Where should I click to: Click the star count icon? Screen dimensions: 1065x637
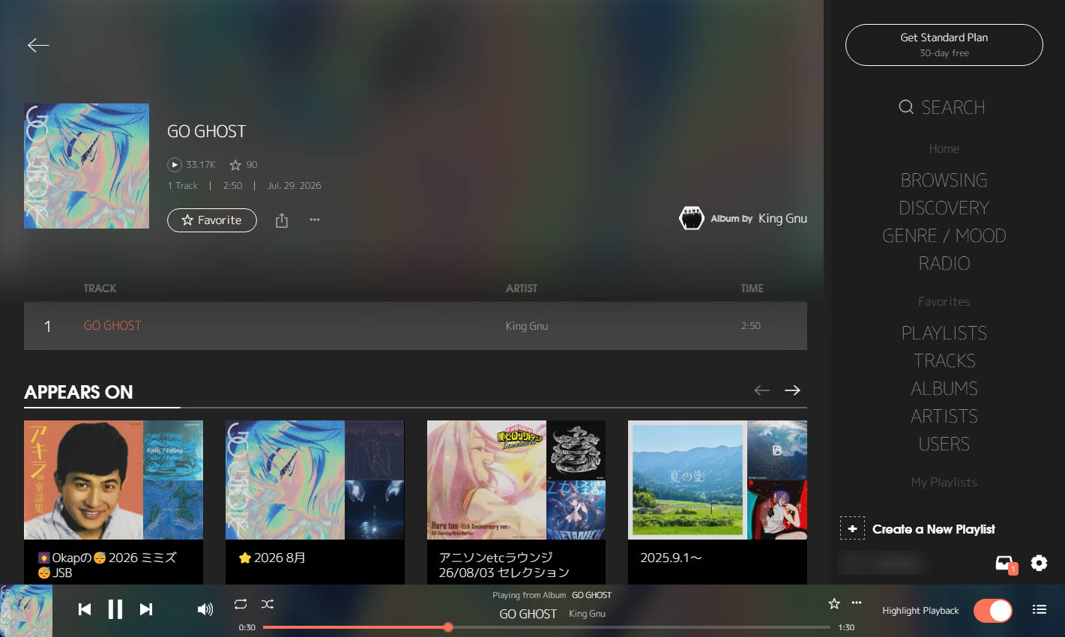pyautogui.click(x=235, y=165)
